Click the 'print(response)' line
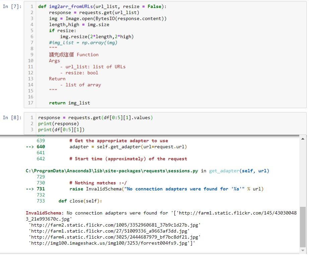This screenshot has width=309, height=255. point(58,124)
